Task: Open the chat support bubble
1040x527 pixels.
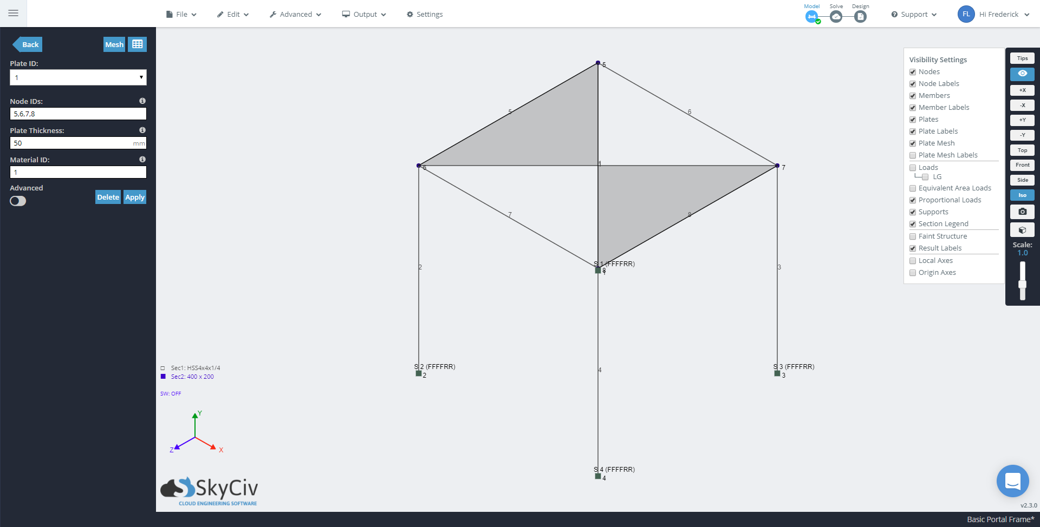Action: 1012,480
